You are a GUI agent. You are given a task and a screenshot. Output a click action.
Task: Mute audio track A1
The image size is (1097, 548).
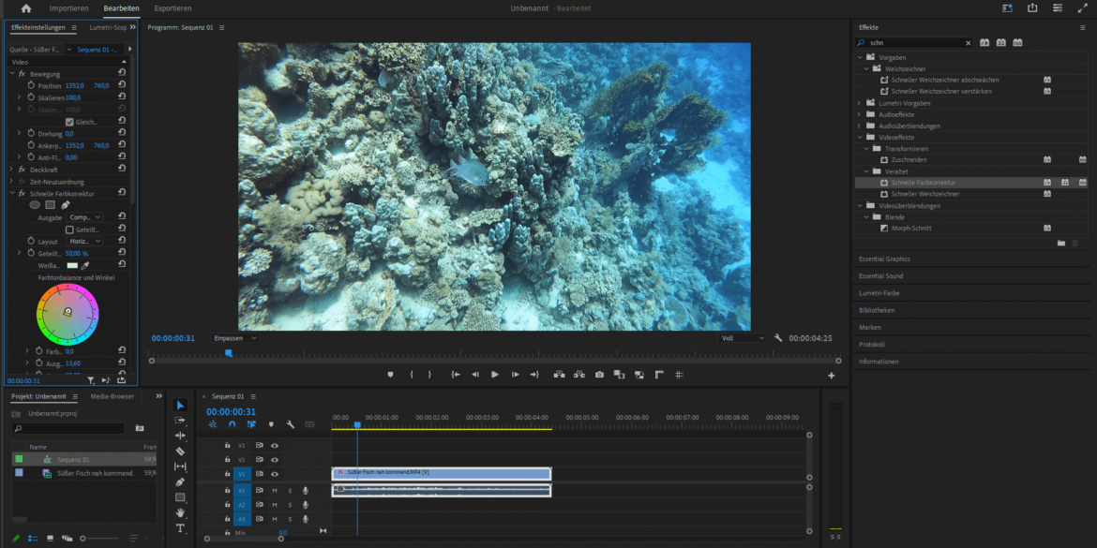(274, 491)
